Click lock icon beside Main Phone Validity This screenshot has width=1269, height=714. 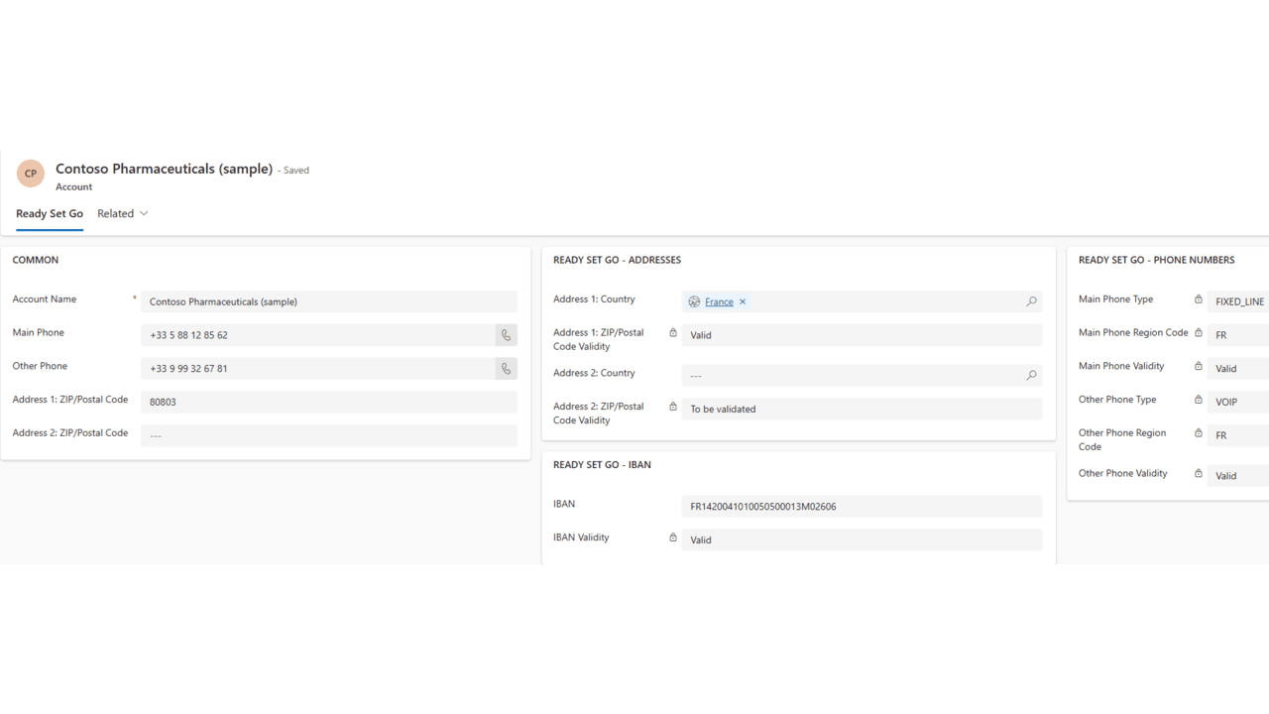tap(1199, 367)
